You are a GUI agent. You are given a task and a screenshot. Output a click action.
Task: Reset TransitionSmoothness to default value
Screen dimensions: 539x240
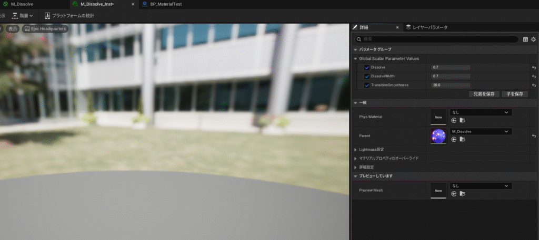coord(534,85)
